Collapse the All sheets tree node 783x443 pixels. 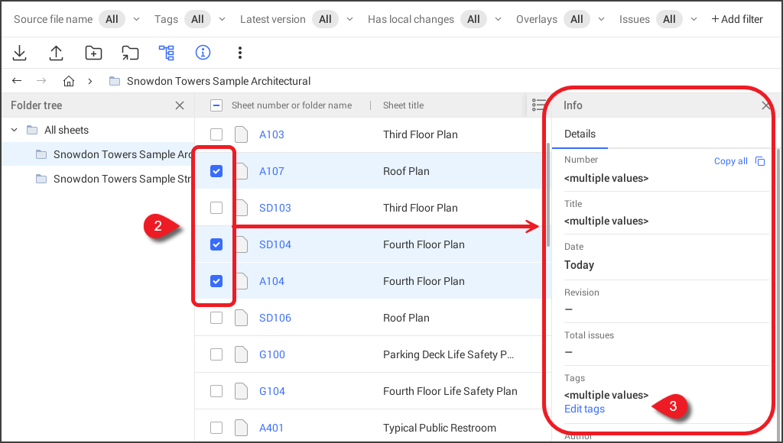(15, 130)
